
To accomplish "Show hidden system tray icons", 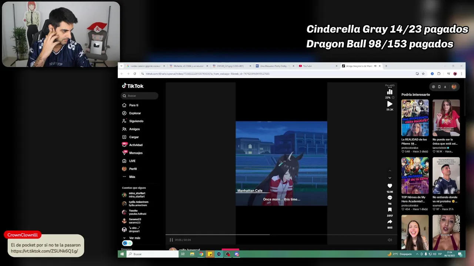I will 417,254.
